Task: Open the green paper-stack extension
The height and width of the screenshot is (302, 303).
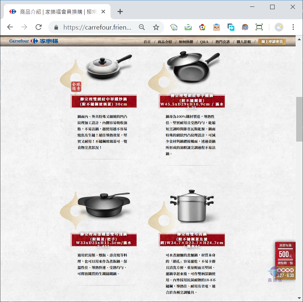Action: 174,27
